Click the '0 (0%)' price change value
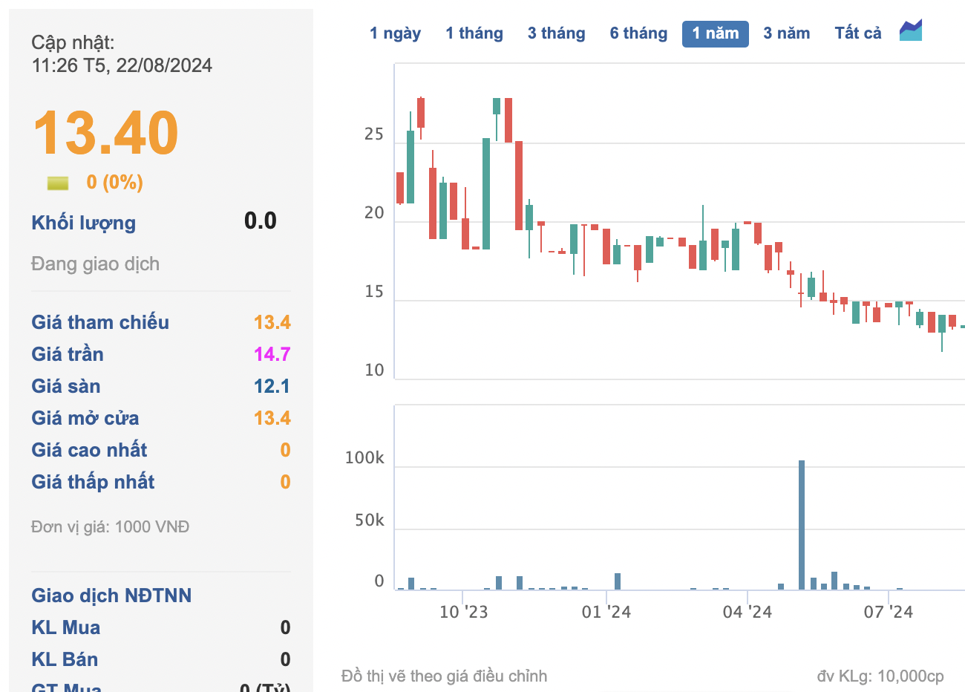The image size is (965, 692). click(115, 182)
